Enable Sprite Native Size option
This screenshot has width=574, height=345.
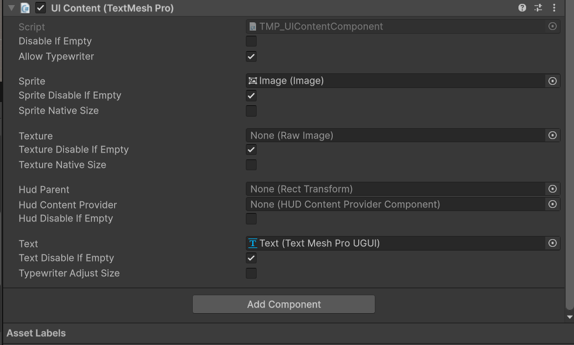click(252, 111)
